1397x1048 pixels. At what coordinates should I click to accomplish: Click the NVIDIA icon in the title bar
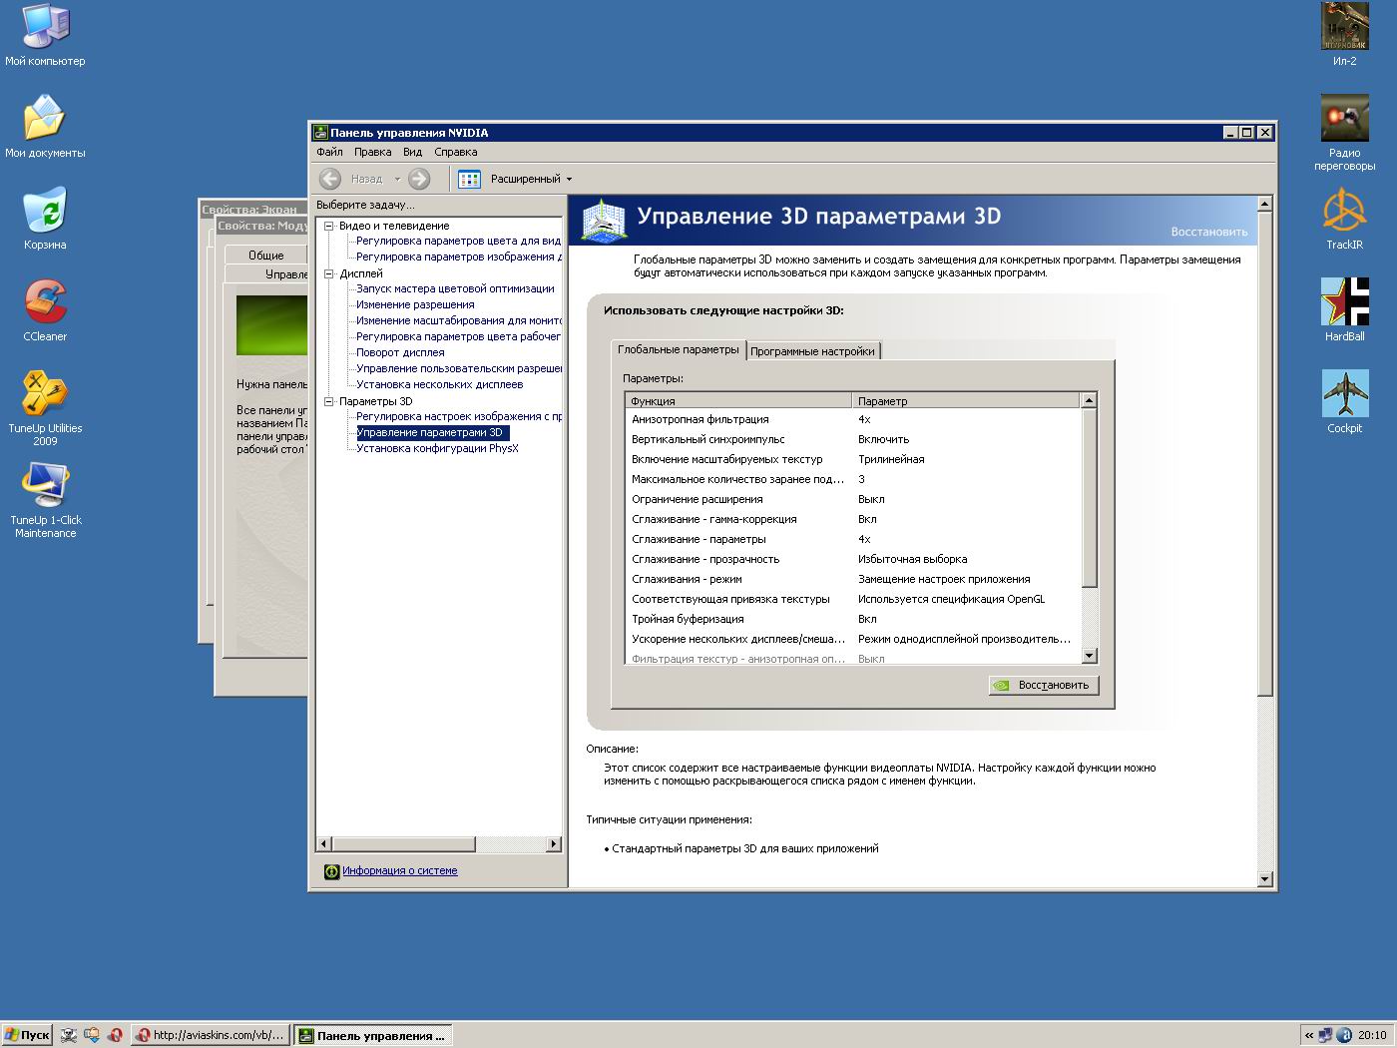(x=320, y=132)
